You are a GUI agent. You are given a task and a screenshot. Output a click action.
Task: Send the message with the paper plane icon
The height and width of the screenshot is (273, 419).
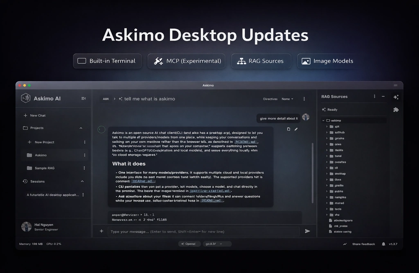click(x=308, y=231)
